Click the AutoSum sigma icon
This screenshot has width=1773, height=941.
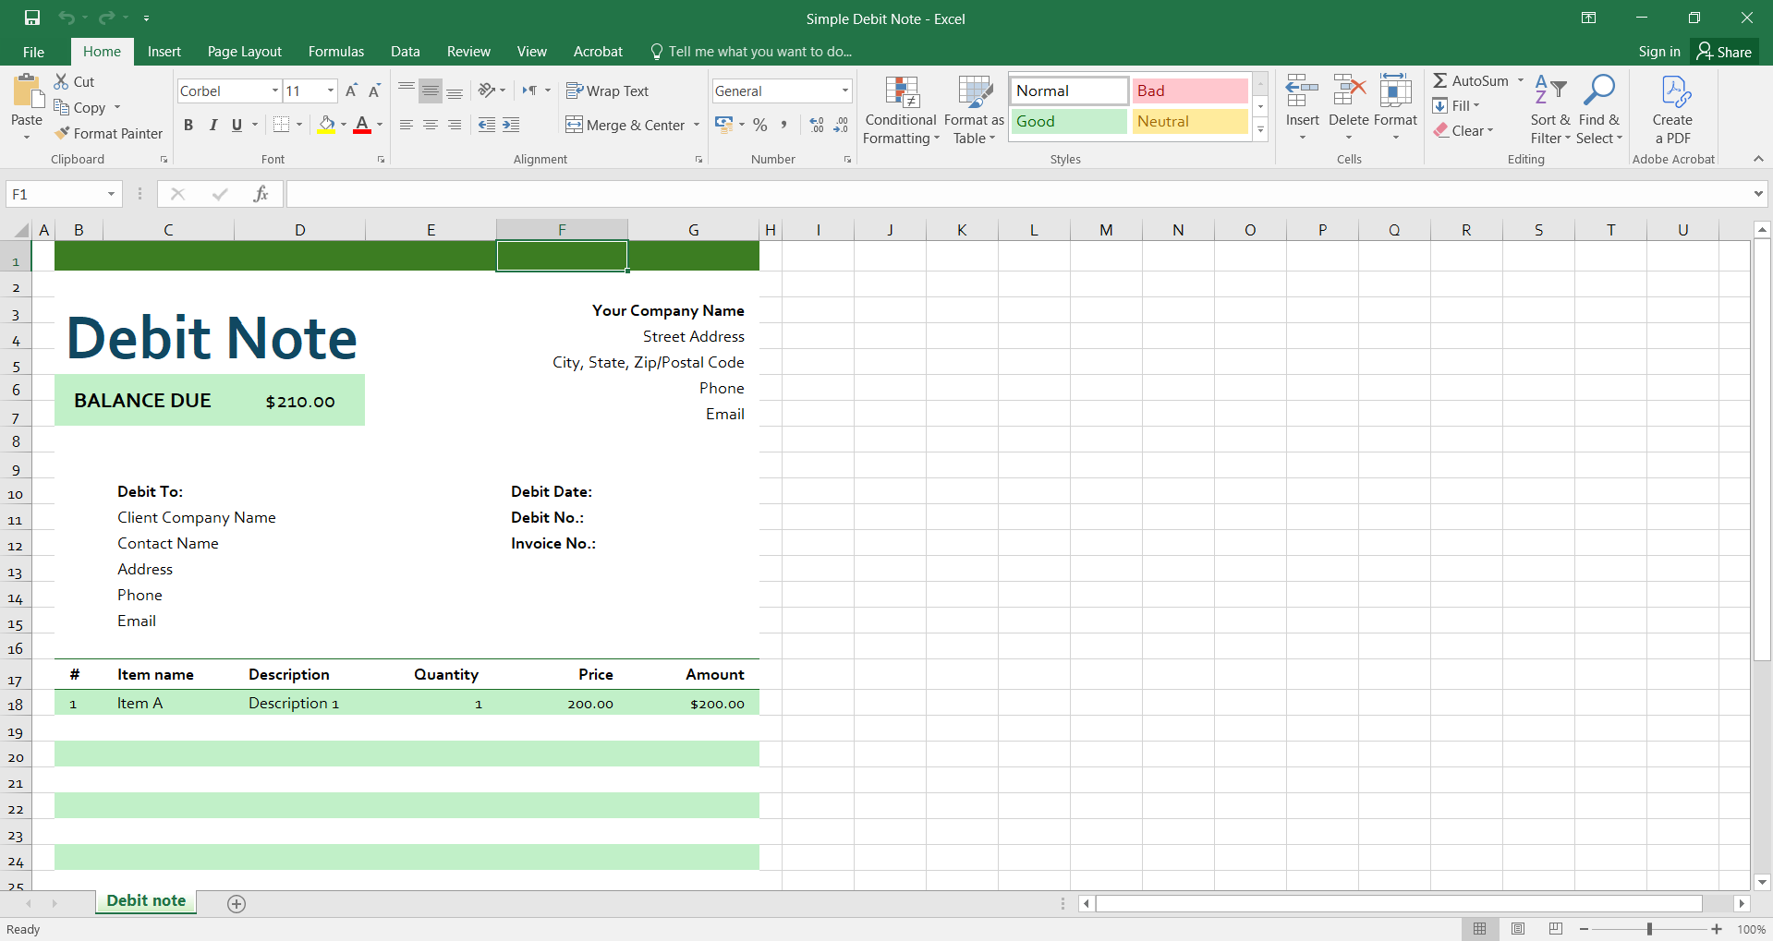click(x=1440, y=81)
